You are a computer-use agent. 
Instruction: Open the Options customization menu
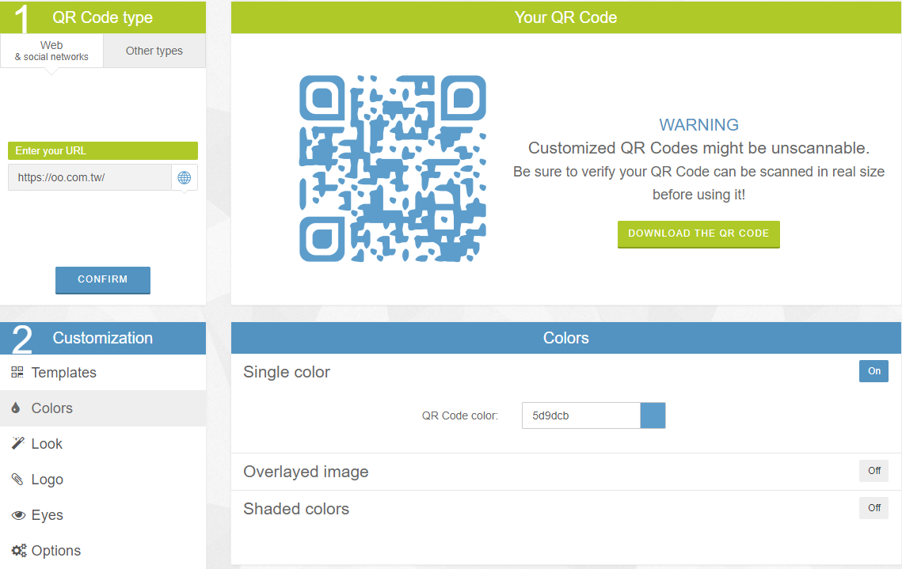pos(103,551)
